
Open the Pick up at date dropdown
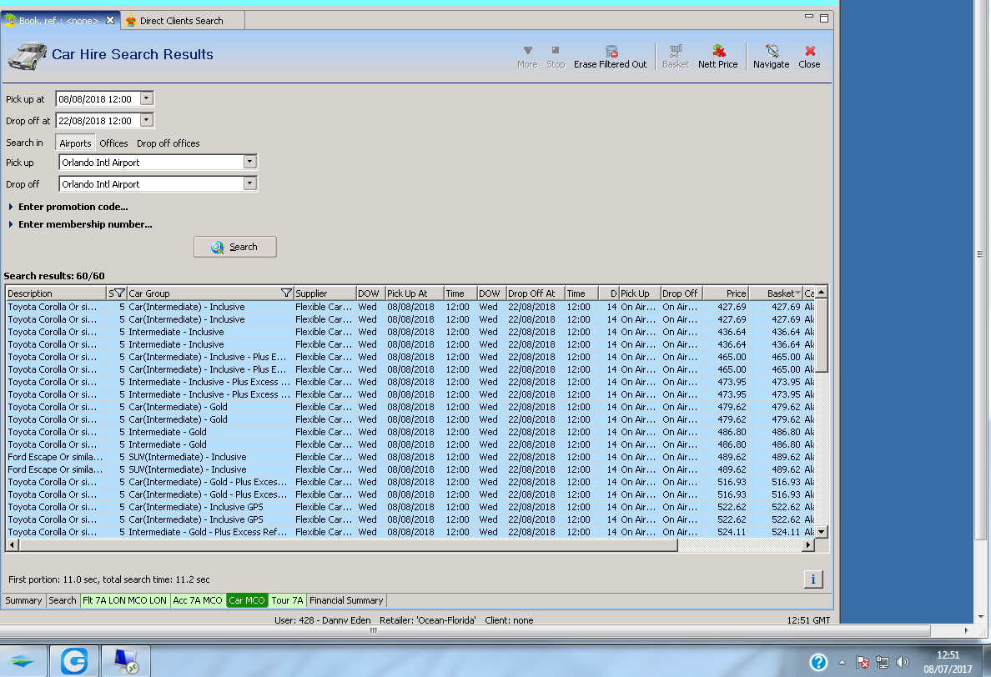pyautogui.click(x=147, y=98)
